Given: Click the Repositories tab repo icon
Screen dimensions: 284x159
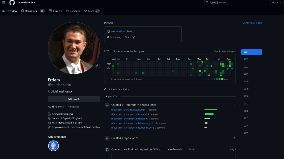Looking at the screenshot, I should click(x=22, y=11).
